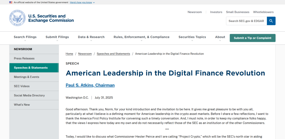285x139 pixels.
Task: Open SEC Videos from the sidebar
Action: [34, 86]
